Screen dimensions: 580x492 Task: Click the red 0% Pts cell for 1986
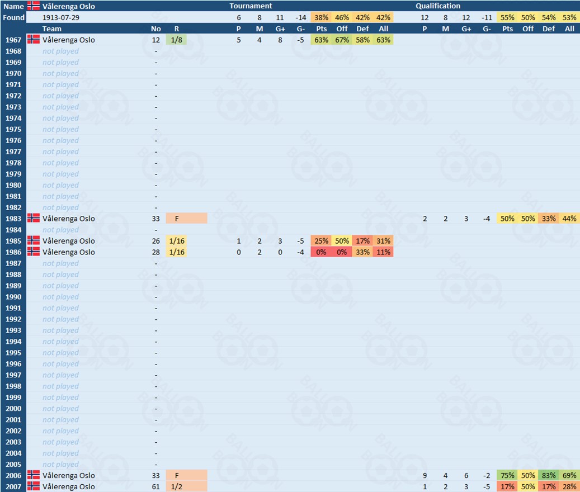tap(321, 252)
